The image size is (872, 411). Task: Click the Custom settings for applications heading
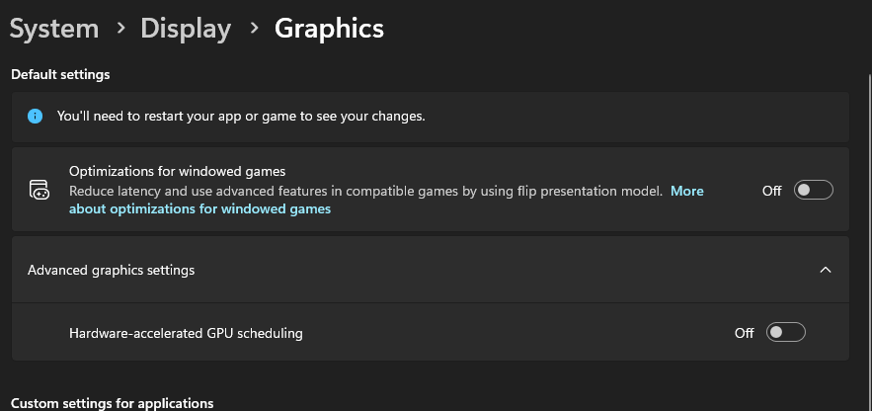(113, 403)
